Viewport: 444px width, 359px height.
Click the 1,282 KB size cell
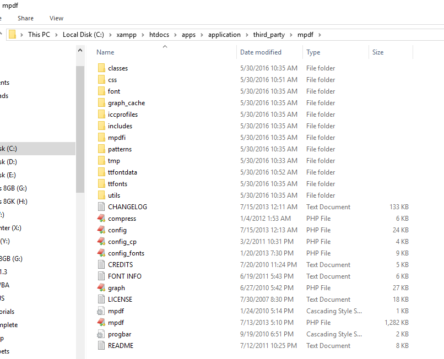(397, 323)
